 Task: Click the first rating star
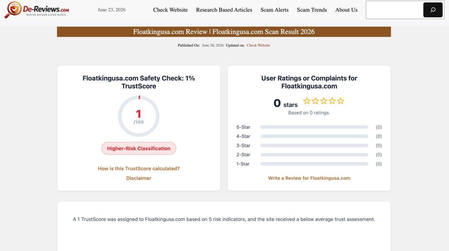(x=307, y=101)
